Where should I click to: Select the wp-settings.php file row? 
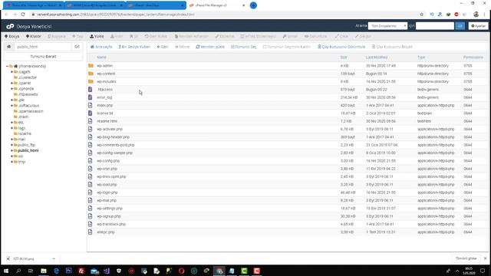pos(287,209)
